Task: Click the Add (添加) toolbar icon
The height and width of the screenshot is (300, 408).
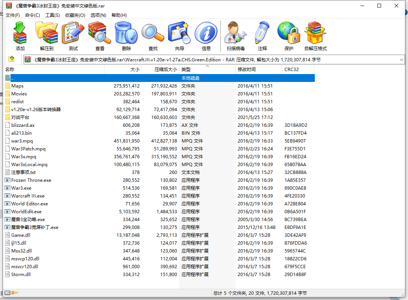Action: 20,36
